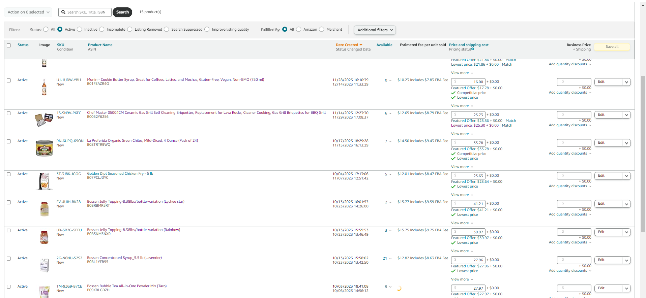Open the Edit dropdown arrow for La Preferida row

click(627, 143)
